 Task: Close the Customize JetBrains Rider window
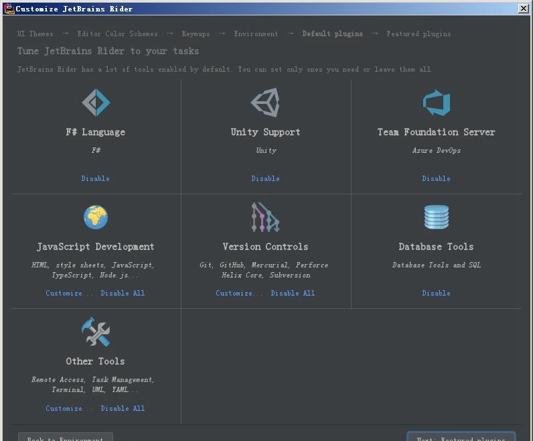point(524,9)
